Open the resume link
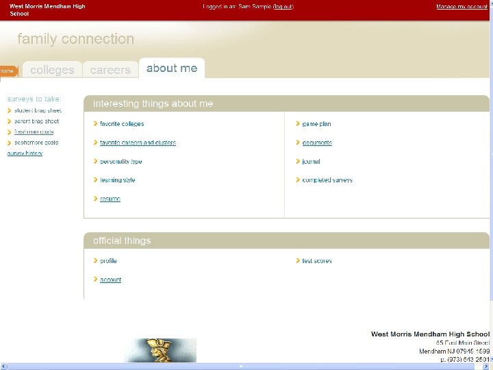This screenshot has width=493, height=370. tap(110, 199)
